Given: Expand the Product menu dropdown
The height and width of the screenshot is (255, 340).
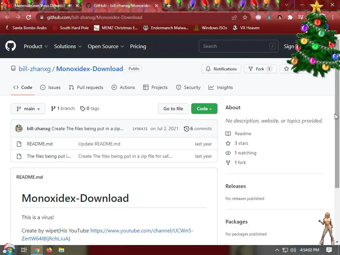Looking at the screenshot, I should (x=36, y=46).
